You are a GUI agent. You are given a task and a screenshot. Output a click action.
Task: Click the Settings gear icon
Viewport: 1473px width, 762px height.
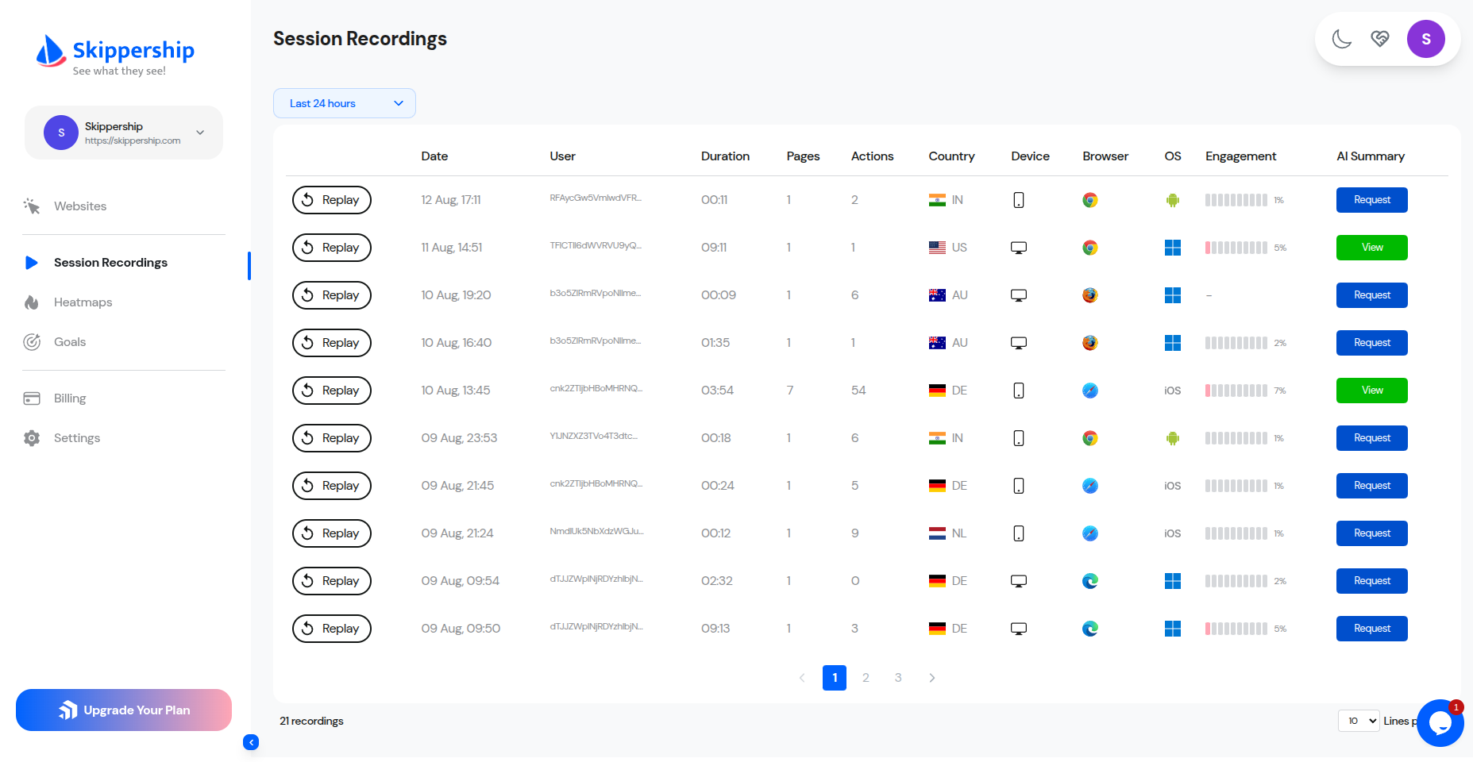tap(32, 438)
